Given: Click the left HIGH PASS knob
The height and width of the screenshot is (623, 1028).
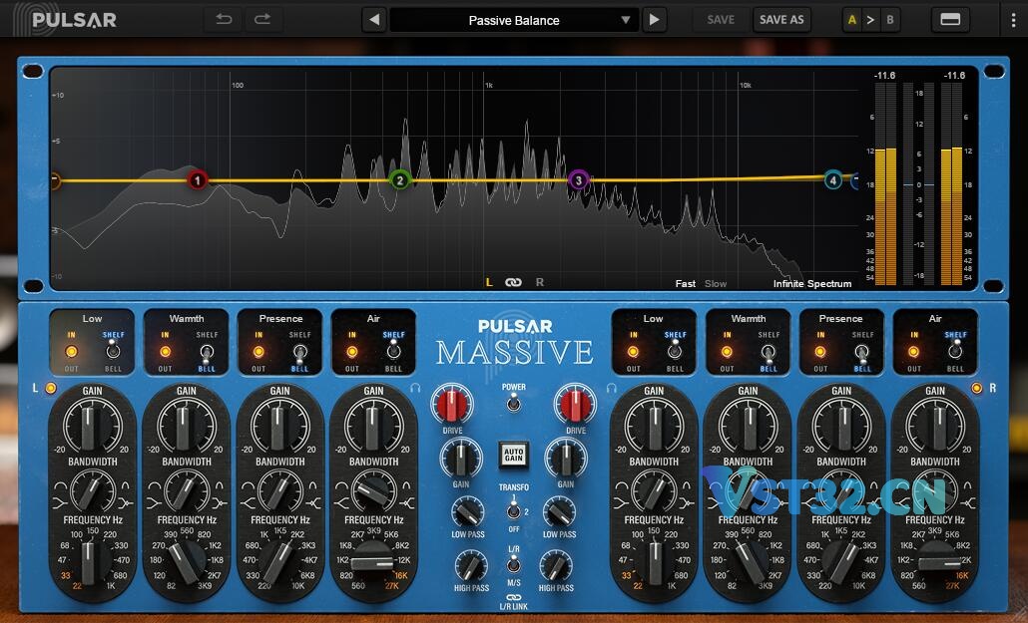Looking at the screenshot, I should (471, 566).
